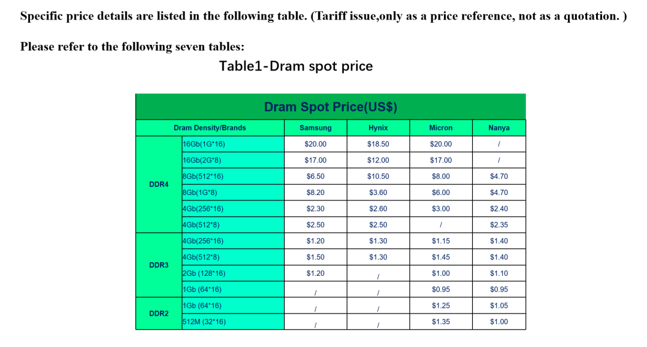Click the Dram Density/Brands header cell

[x=210, y=128]
